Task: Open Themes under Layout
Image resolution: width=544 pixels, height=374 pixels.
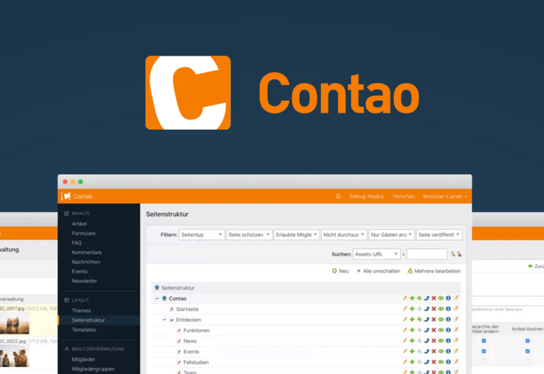Action: [x=81, y=311]
